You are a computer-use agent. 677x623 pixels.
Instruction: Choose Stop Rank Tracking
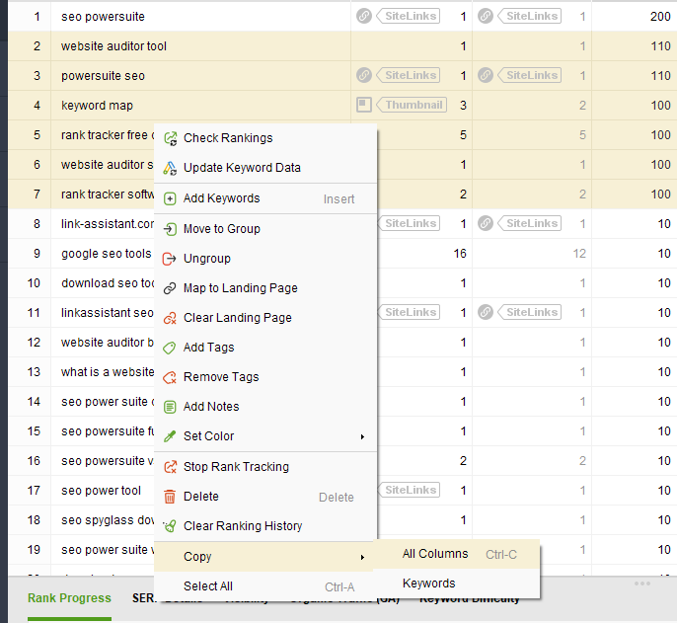(265, 467)
